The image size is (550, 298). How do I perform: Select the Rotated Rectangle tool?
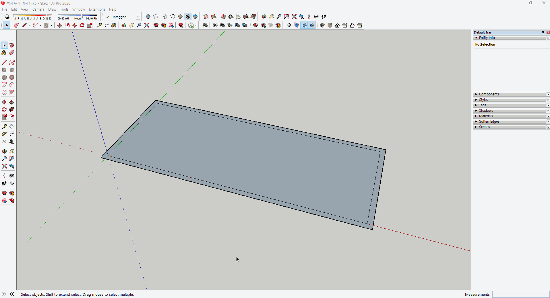(x=12, y=70)
